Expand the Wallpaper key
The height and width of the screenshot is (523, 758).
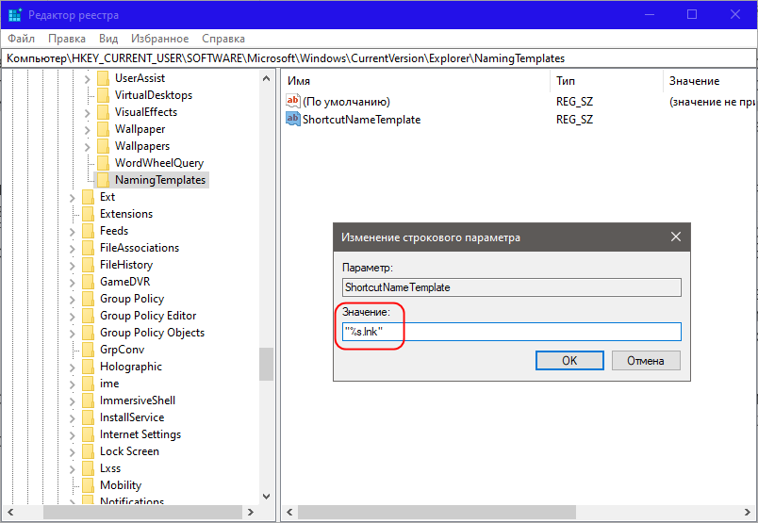point(87,130)
